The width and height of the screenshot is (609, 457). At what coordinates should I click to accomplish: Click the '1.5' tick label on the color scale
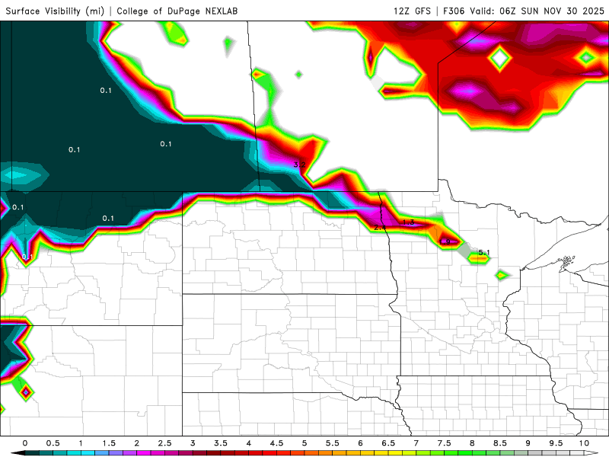click(109, 443)
